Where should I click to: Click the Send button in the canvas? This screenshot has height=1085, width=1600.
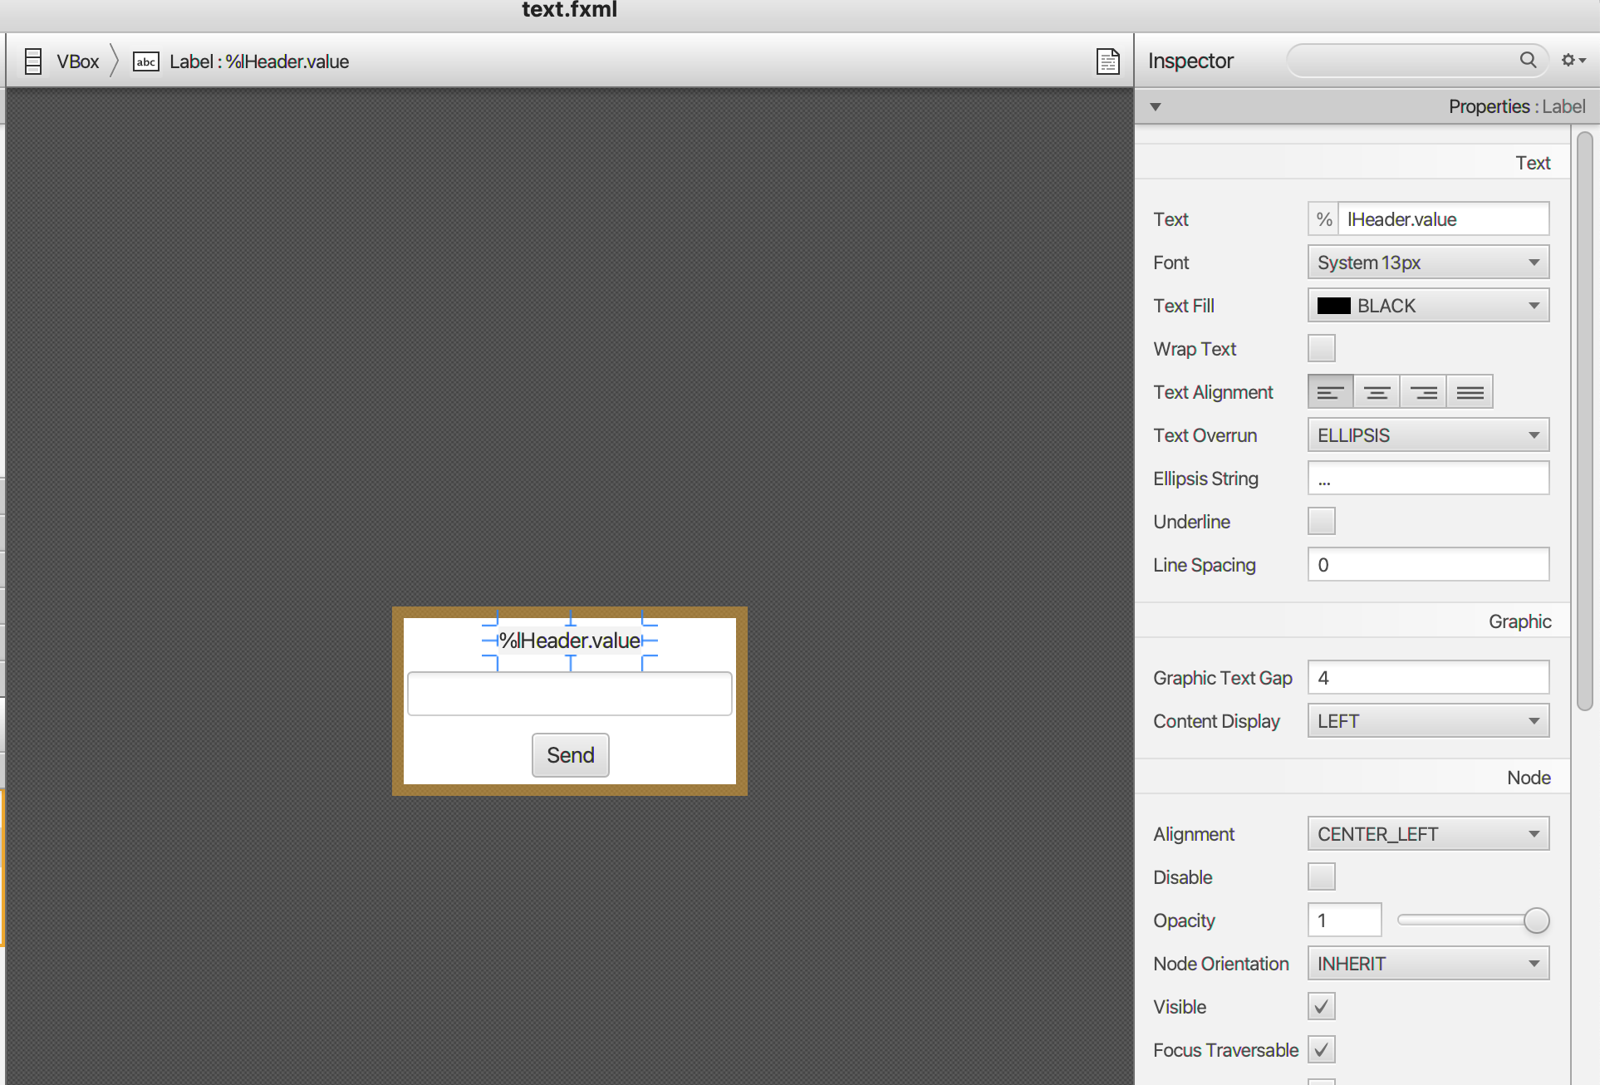[x=570, y=755]
